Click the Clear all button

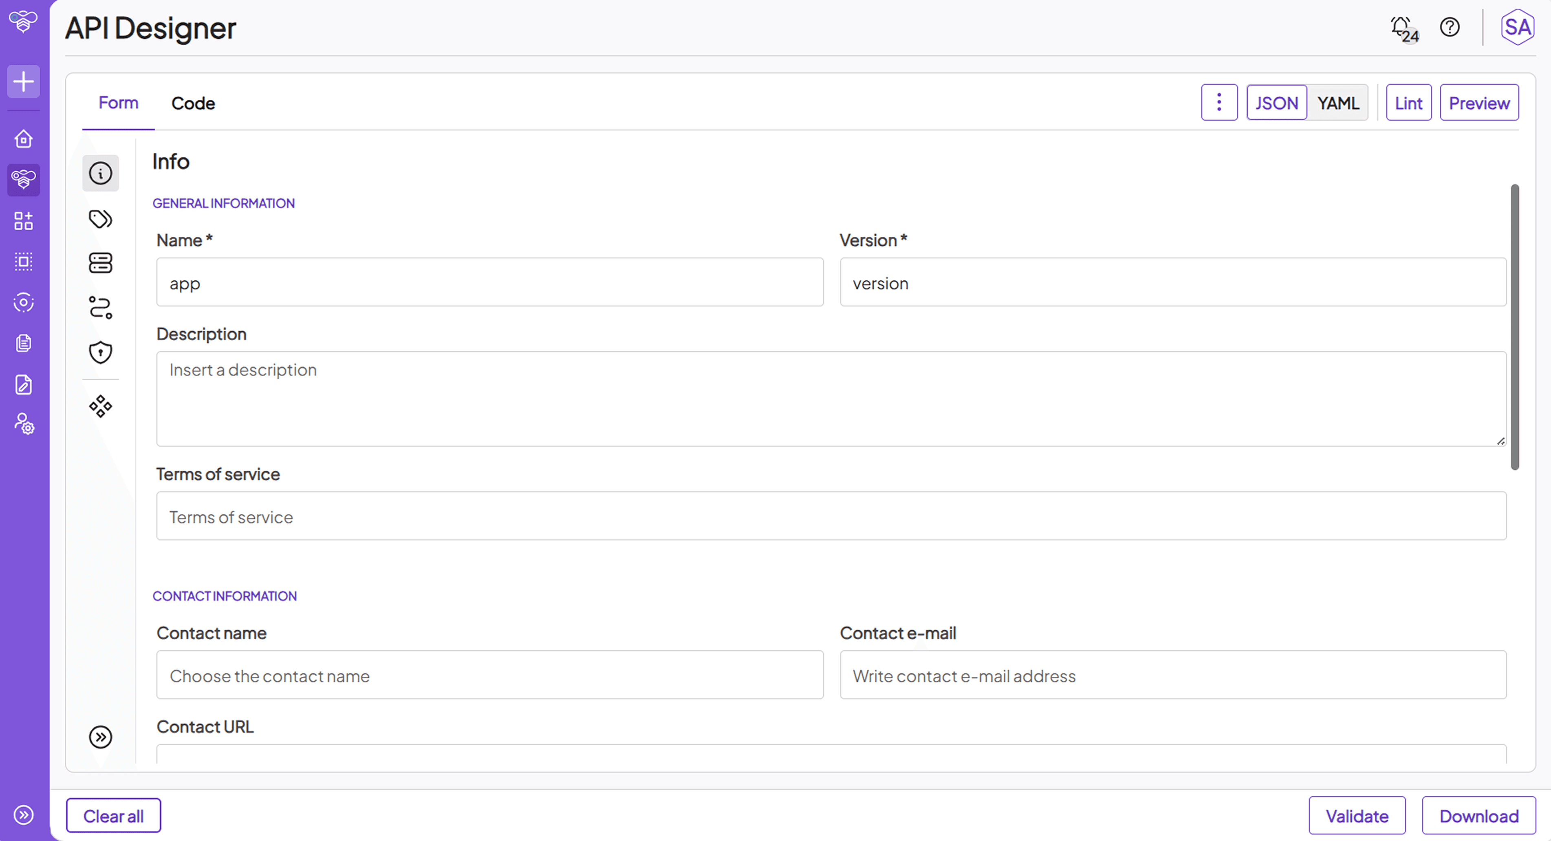tap(113, 816)
